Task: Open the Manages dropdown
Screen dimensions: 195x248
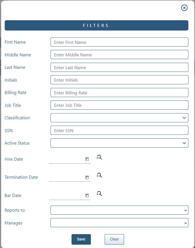Action: point(119,223)
